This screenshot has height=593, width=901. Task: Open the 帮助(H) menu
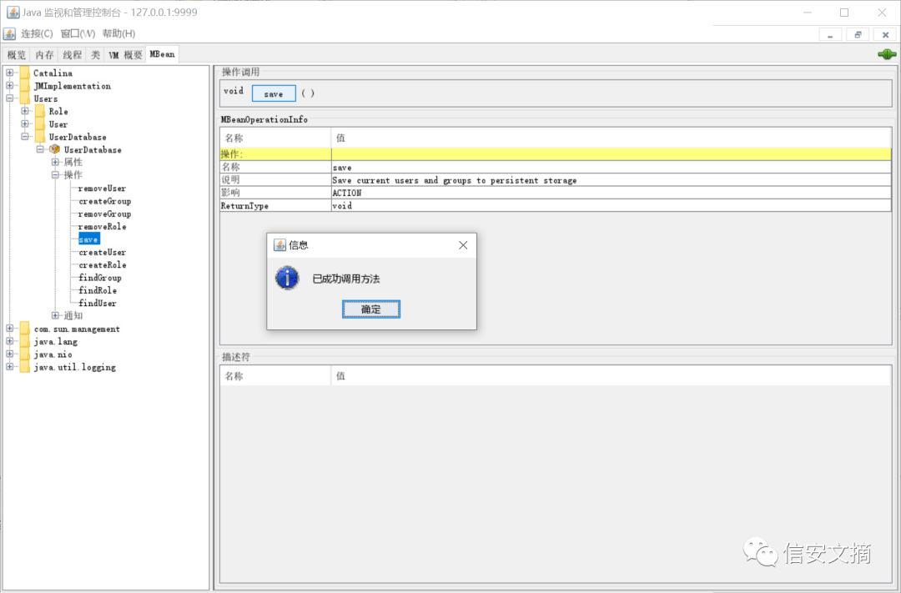point(119,33)
